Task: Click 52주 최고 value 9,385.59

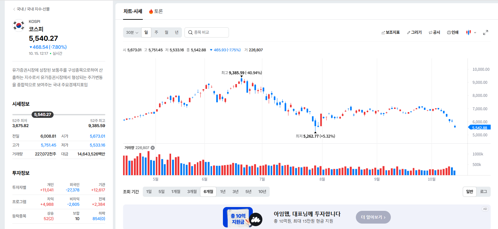Action: coord(97,126)
